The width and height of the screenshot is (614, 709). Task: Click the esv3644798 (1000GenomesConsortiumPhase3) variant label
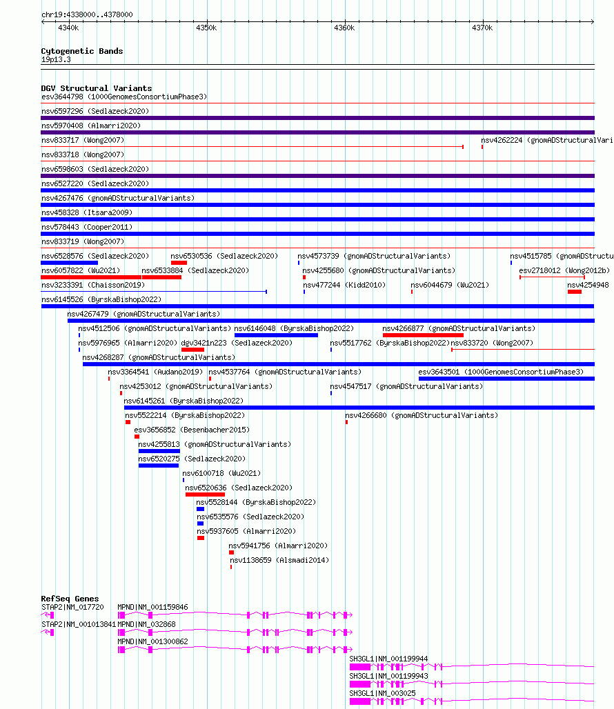coord(124,97)
